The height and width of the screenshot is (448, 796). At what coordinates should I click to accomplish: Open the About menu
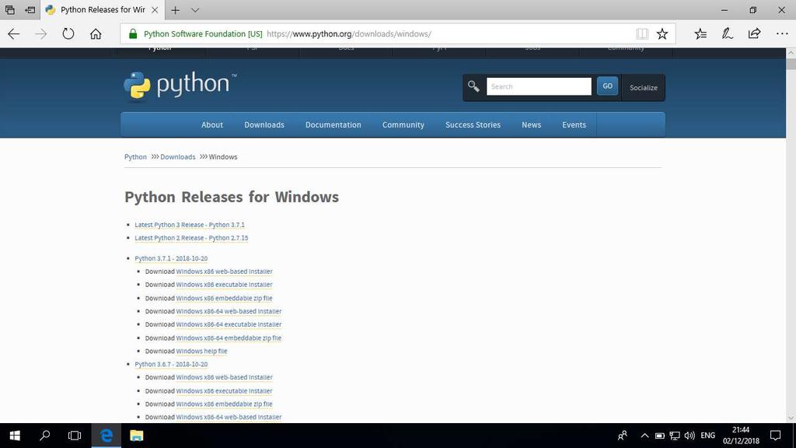(x=211, y=125)
